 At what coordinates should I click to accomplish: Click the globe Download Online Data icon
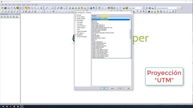[x=5, y=8]
